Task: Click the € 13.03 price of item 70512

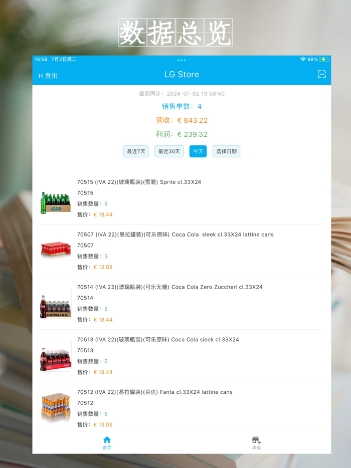Action: tap(103, 425)
